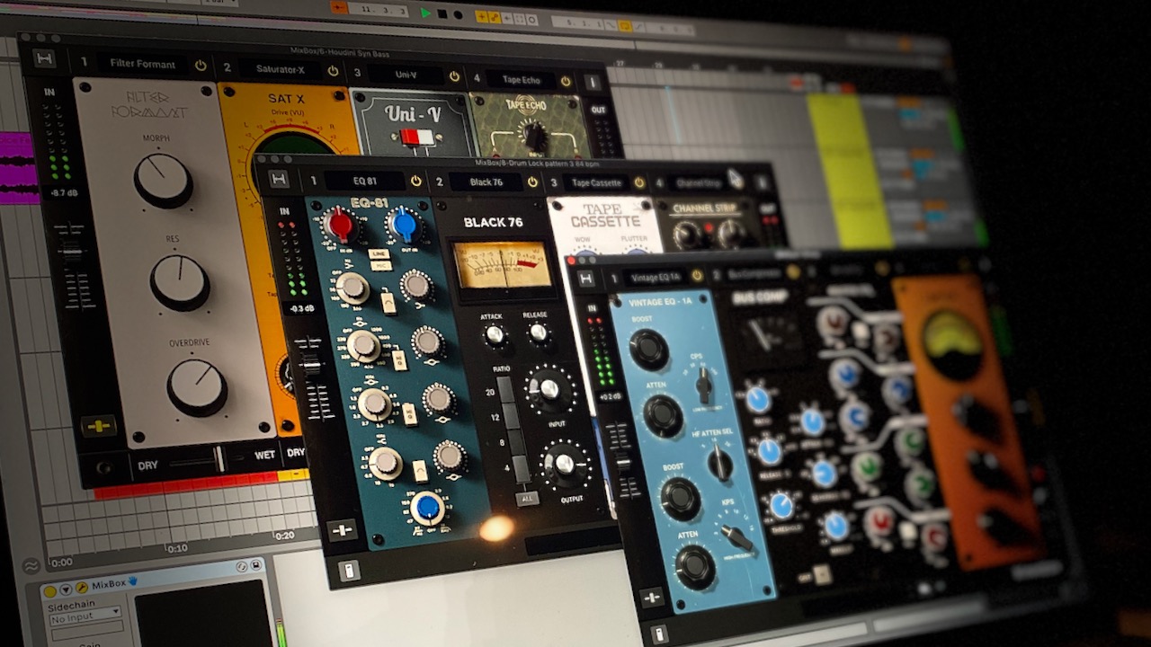Screen dimensions: 1151x647
Task: Click the lower ATTEN knob on Vintage EQ-1A
Action: (695, 567)
